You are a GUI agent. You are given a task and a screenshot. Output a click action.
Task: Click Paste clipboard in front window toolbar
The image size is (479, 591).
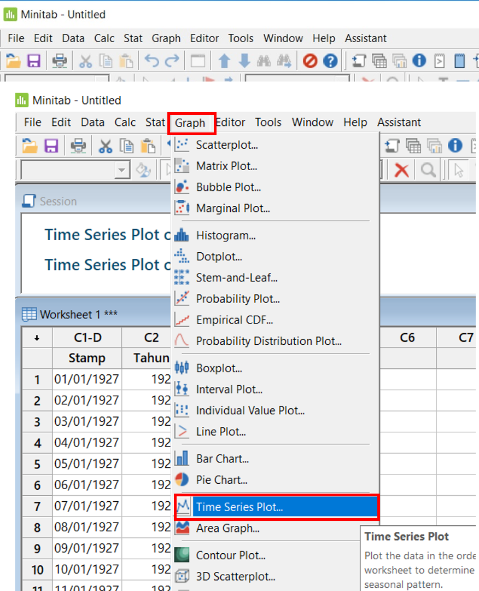(x=148, y=146)
